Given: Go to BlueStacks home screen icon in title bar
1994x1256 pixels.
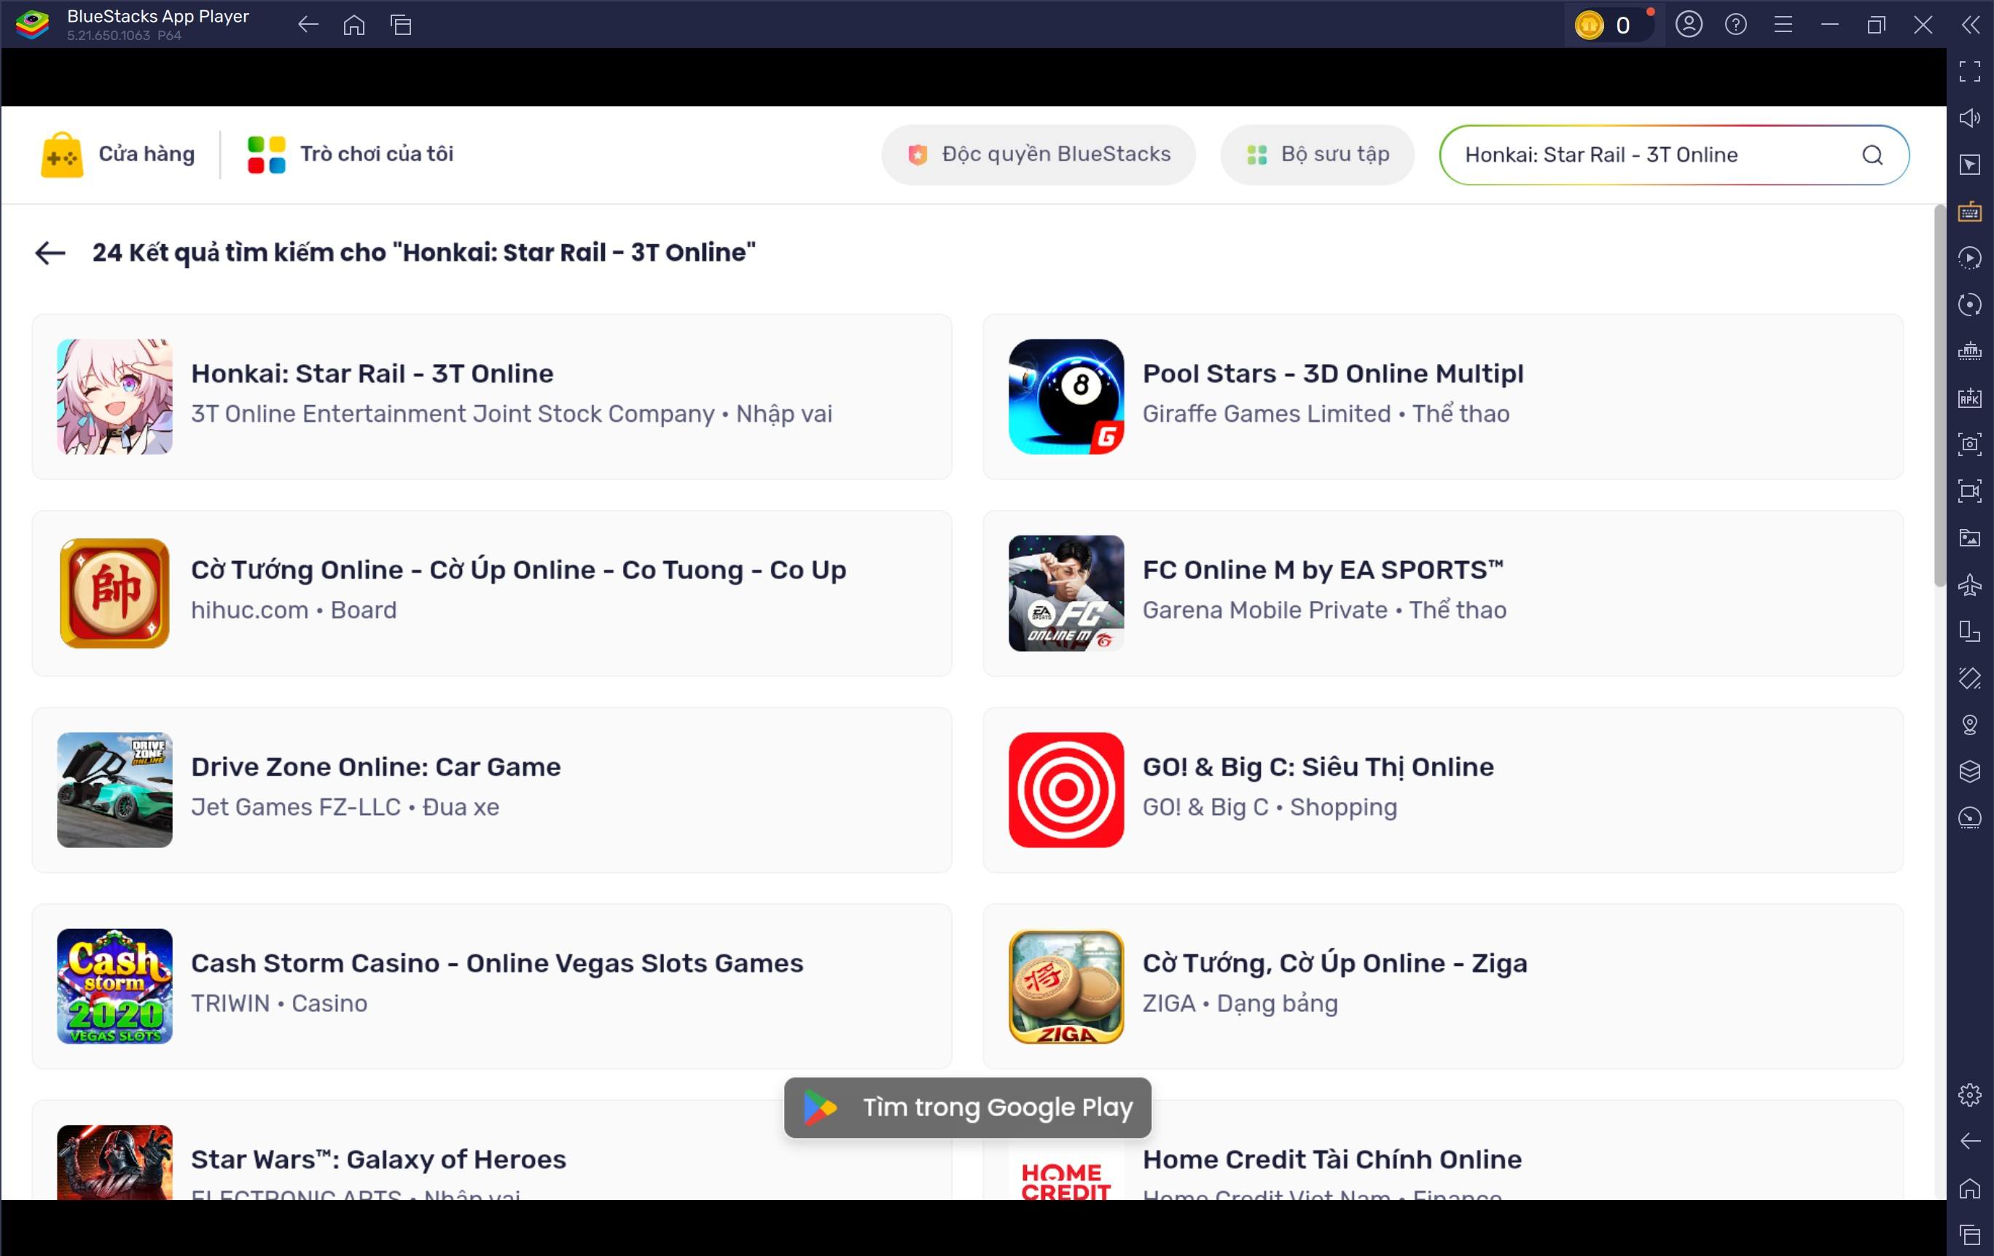Looking at the screenshot, I should tap(354, 25).
